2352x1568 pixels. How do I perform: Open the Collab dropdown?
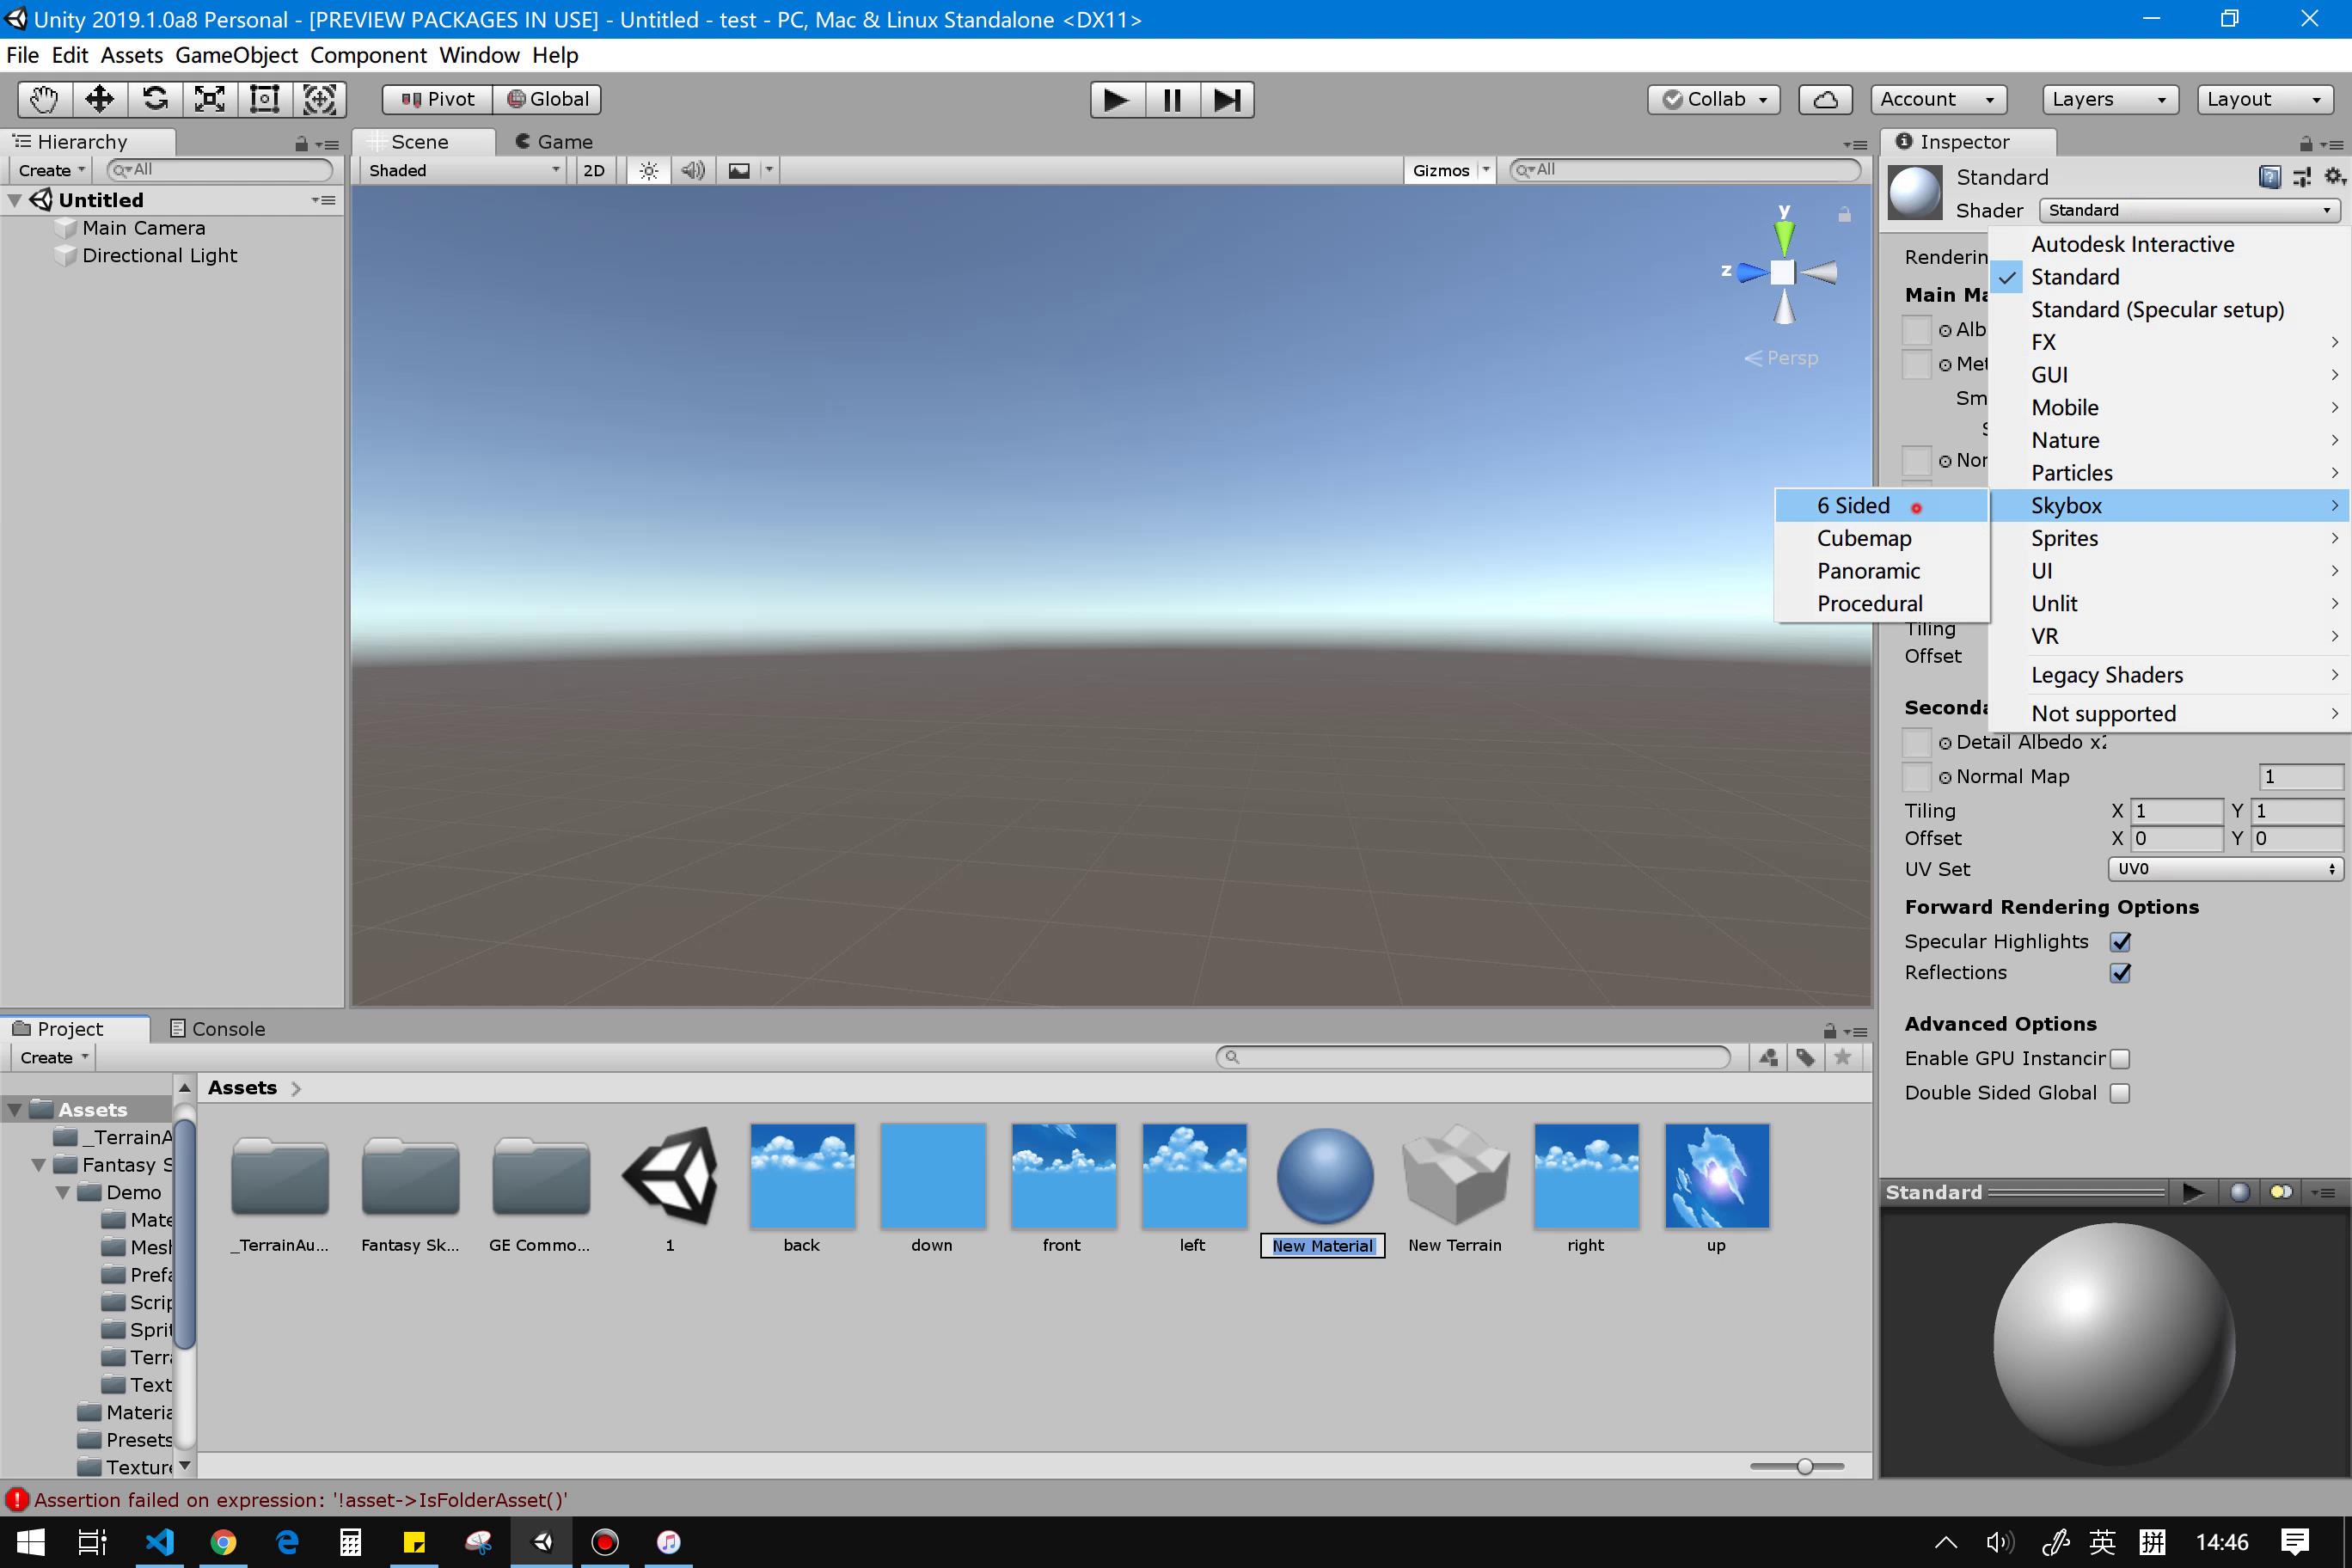coord(1714,99)
